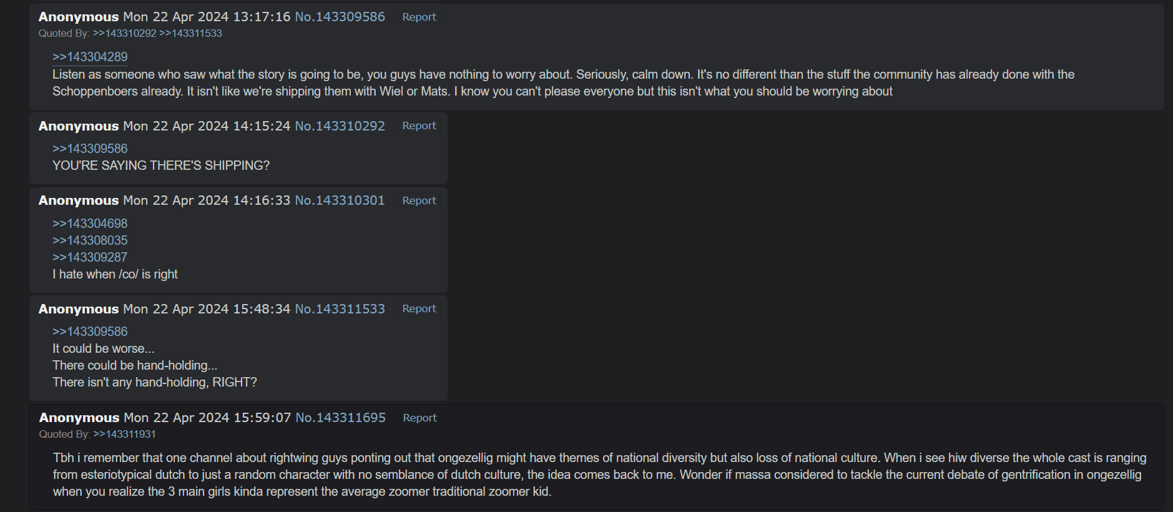Image resolution: width=1173 pixels, height=512 pixels.
Task: Open post number No.143310301 link
Action: point(340,200)
